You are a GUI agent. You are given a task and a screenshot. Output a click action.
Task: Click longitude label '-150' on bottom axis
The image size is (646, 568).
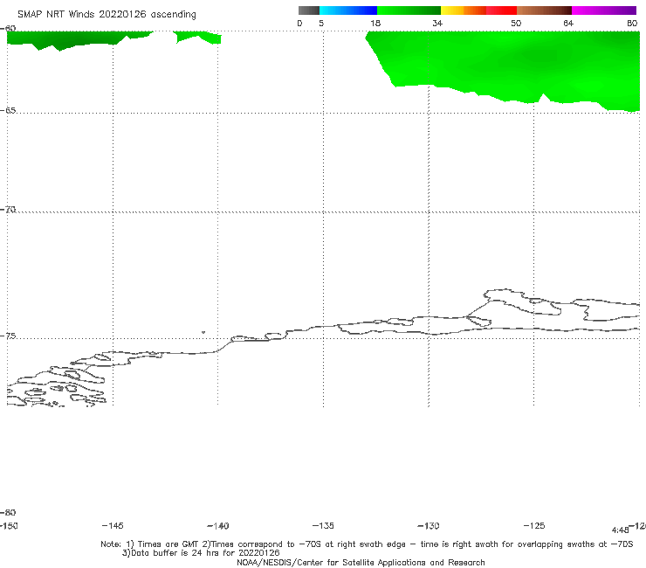point(9,525)
